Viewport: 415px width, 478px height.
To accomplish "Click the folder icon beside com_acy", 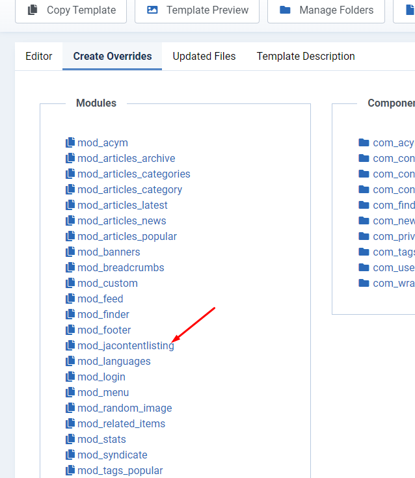I will pos(364,142).
